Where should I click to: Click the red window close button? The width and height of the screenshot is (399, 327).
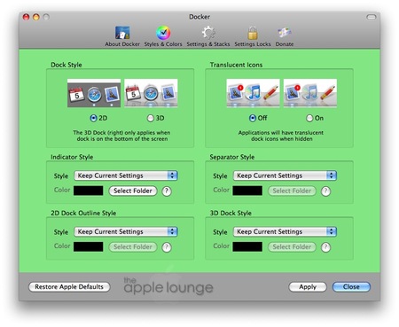click(x=26, y=17)
